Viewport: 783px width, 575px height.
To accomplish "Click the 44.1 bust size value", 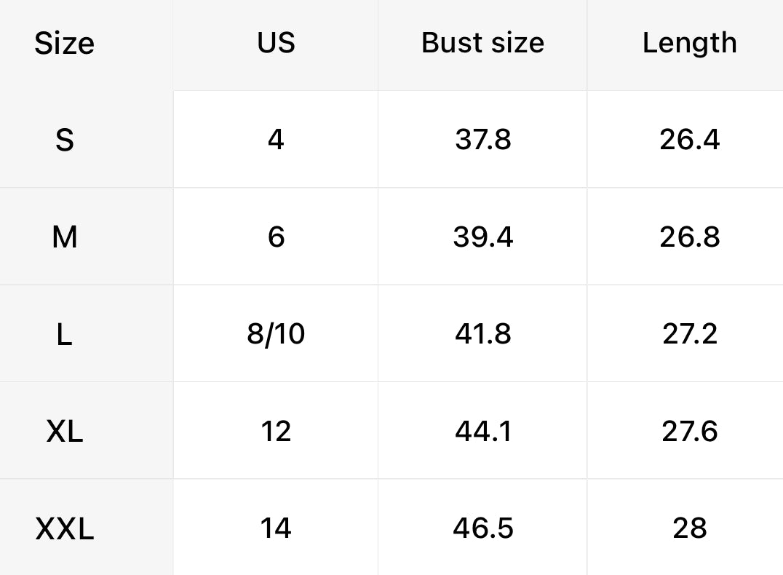I will [x=483, y=432].
